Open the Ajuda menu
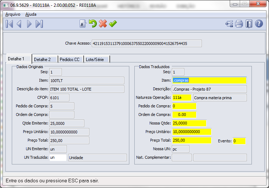The height and width of the screenshot is (188, 269). coord(31,14)
